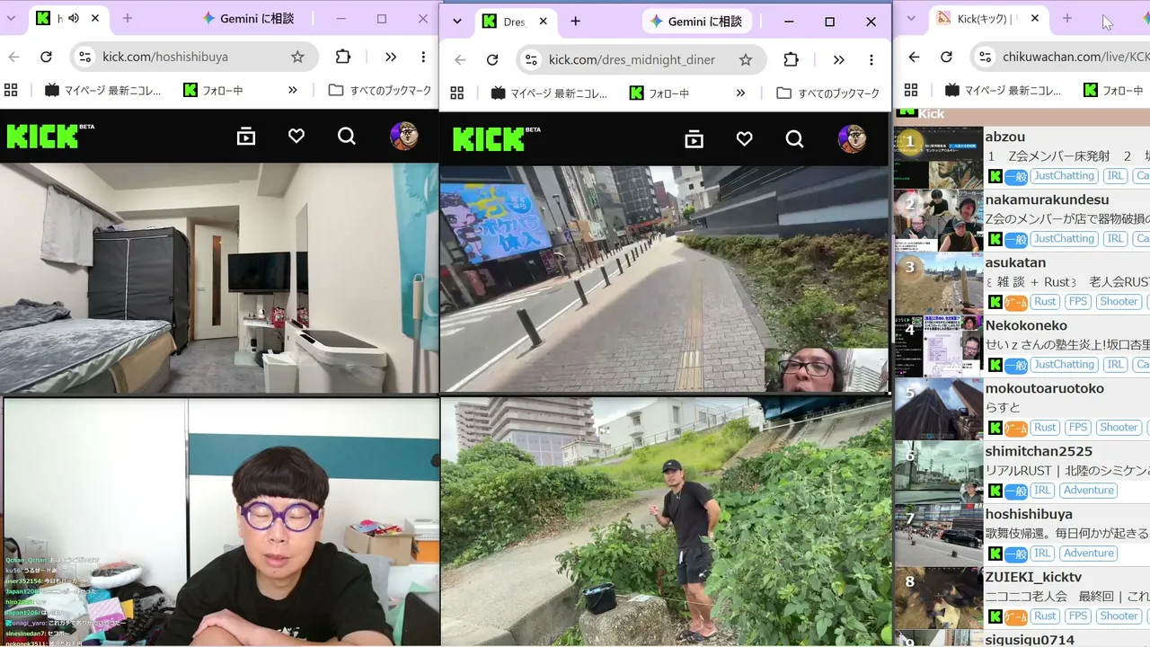The width and height of the screenshot is (1150, 647).
Task: Open the Chrome menu in dres_midnight_diner window
Action: click(x=871, y=60)
